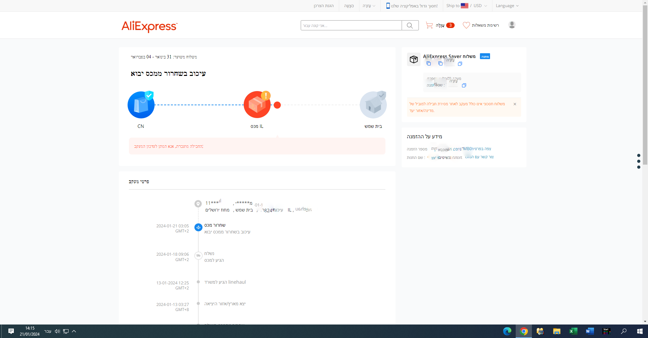Click the search magnifier button
Image resolution: width=648 pixels, height=338 pixels.
tap(410, 25)
